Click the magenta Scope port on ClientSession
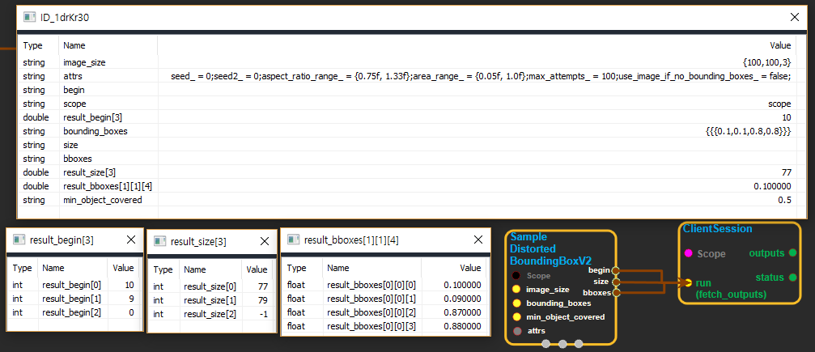The width and height of the screenshot is (815, 352). point(688,253)
